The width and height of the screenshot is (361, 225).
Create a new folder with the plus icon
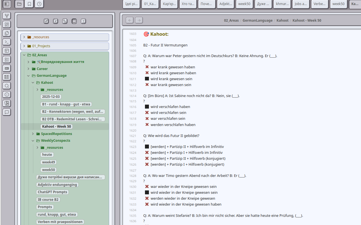pyautogui.click(x=56, y=21)
